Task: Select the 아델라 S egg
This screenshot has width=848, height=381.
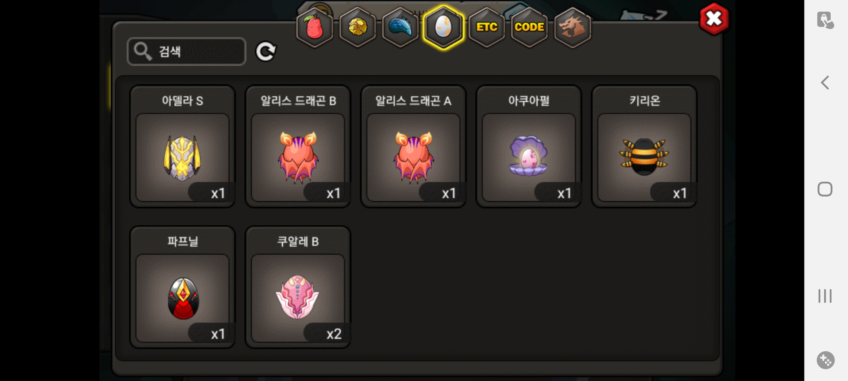Action: (x=183, y=146)
